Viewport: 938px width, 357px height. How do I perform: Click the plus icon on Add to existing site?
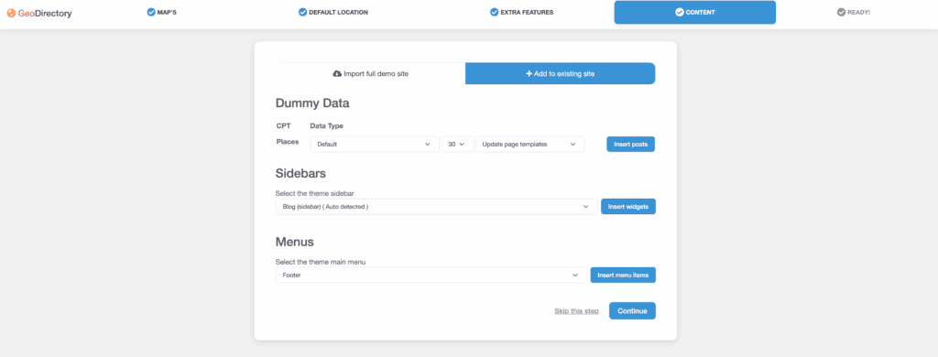click(529, 73)
